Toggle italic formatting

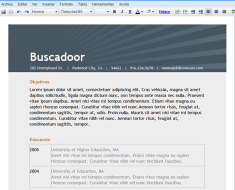pyautogui.click(x=122, y=12)
